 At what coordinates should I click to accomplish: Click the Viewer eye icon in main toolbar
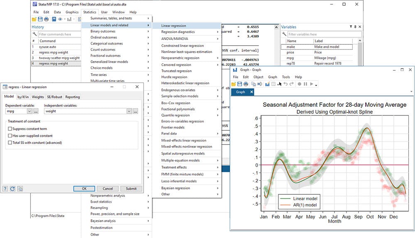coord(60,19)
